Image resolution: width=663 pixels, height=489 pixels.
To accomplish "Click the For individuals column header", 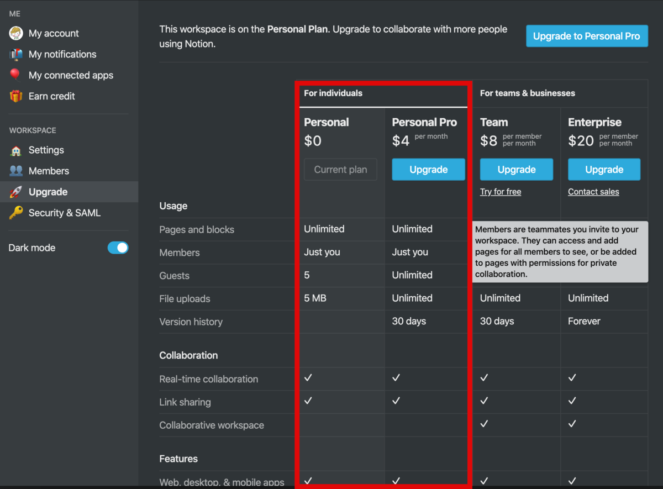I will [x=333, y=93].
